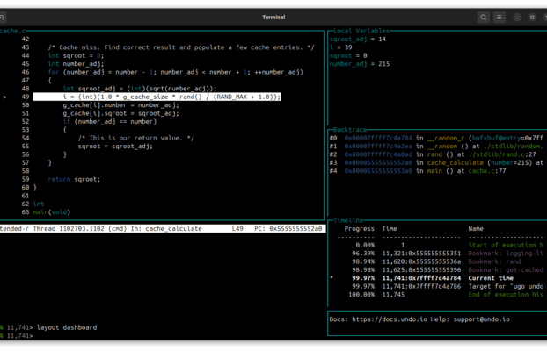Select backtrace frame #1 __random

436,147
